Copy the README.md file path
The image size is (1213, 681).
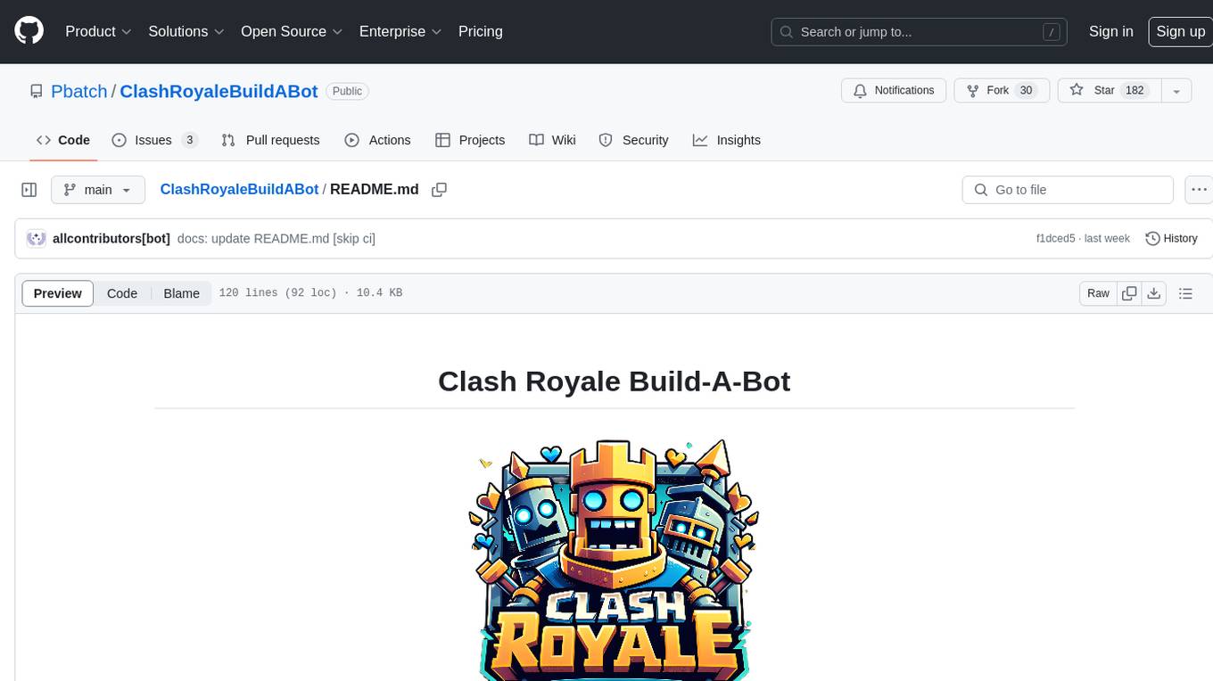coord(439,190)
